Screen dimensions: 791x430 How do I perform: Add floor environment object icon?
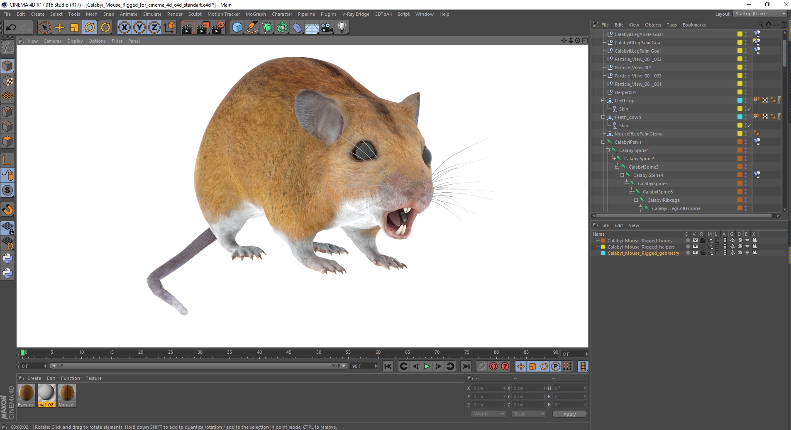(x=312, y=28)
